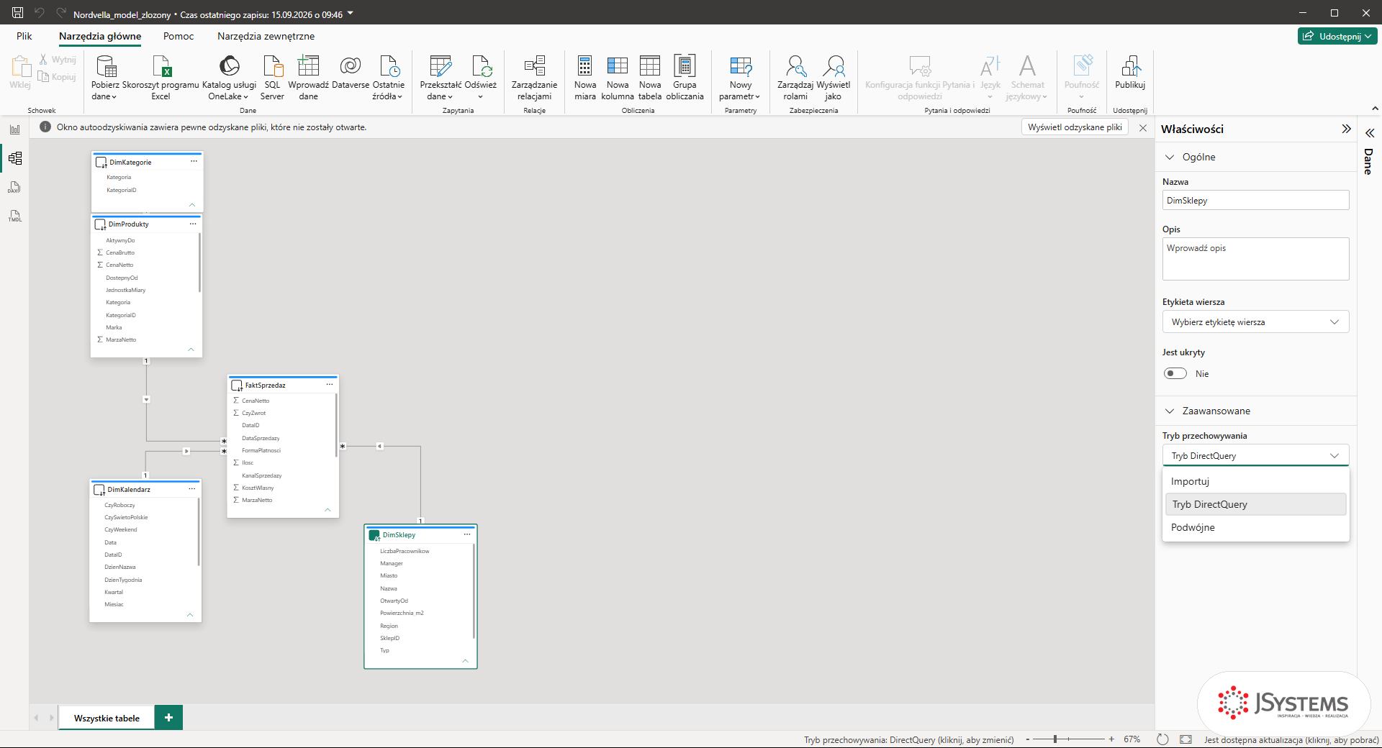Open the Pobierz dane ribbon button
The height and width of the screenshot is (748, 1382).
point(105,78)
